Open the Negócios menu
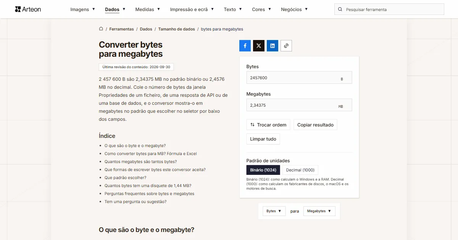The image size is (458, 240). 294,10
